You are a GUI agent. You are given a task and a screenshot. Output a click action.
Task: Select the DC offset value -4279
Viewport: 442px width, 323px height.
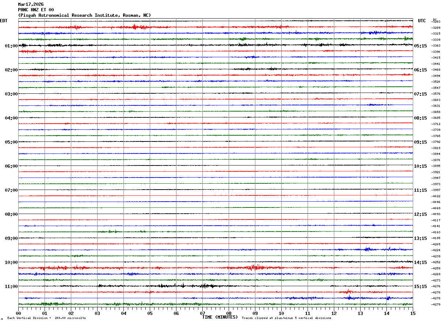click(436, 304)
